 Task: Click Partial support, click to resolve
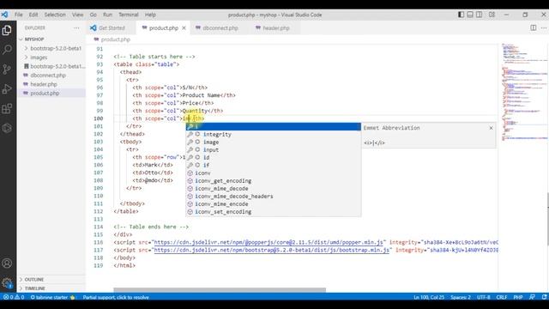pos(116,297)
